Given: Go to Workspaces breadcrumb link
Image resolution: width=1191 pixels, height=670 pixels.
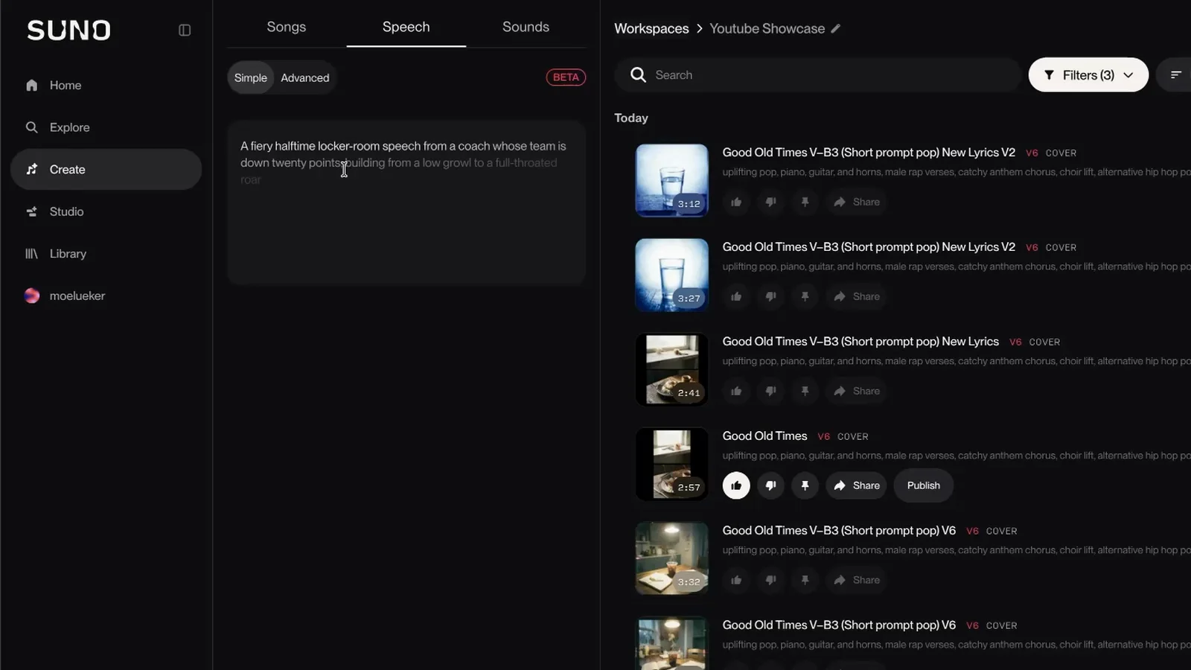Looking at the screenshot, I should pos(651,28).
